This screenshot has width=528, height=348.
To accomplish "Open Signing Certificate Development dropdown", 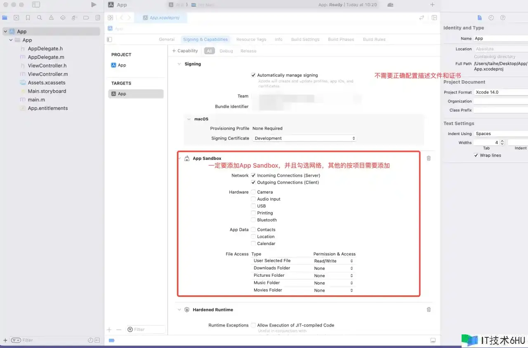I will coord(304,138).
